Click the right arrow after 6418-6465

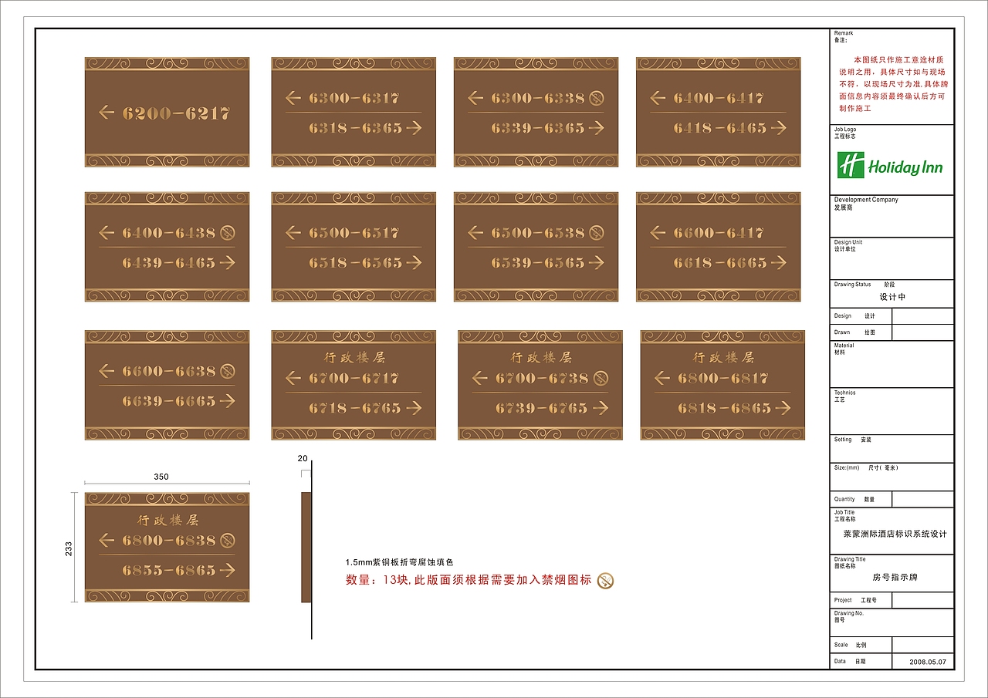(x=779, y=128)
